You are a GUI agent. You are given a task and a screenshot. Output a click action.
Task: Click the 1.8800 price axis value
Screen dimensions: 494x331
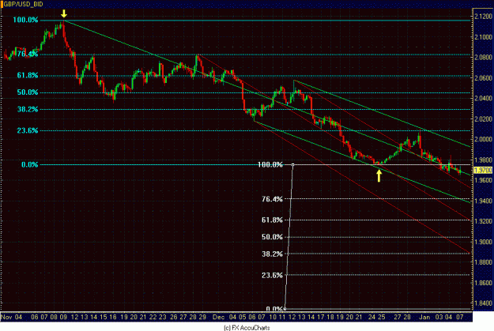click(x=483, y=262)
